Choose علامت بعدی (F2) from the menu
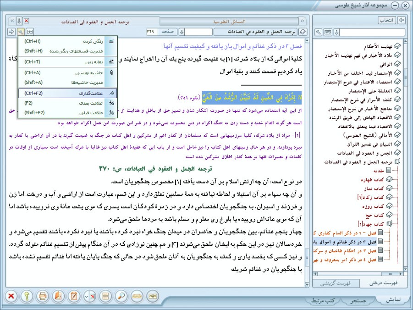Viewport: 413px width, 310px height. pyautogui.click(x=68, y=103)
